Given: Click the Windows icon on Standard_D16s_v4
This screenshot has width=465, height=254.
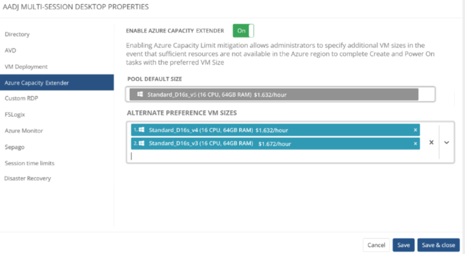Looking at the screenshot, I should coord(142,130).
